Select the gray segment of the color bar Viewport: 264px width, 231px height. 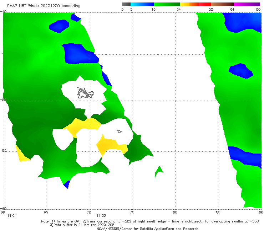coord(126,4)
